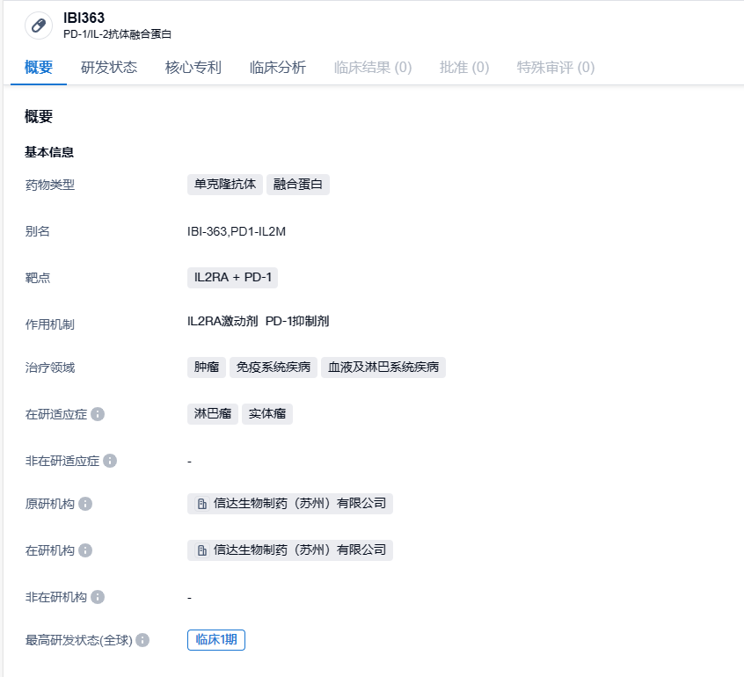The image size is (744, 677).
Task: Click the 融合蛋白 drug type tag
Action: click(x=298, y=185)
